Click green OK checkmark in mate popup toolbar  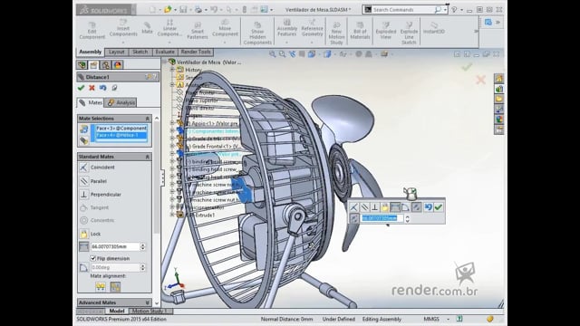[x=439, y=207]
